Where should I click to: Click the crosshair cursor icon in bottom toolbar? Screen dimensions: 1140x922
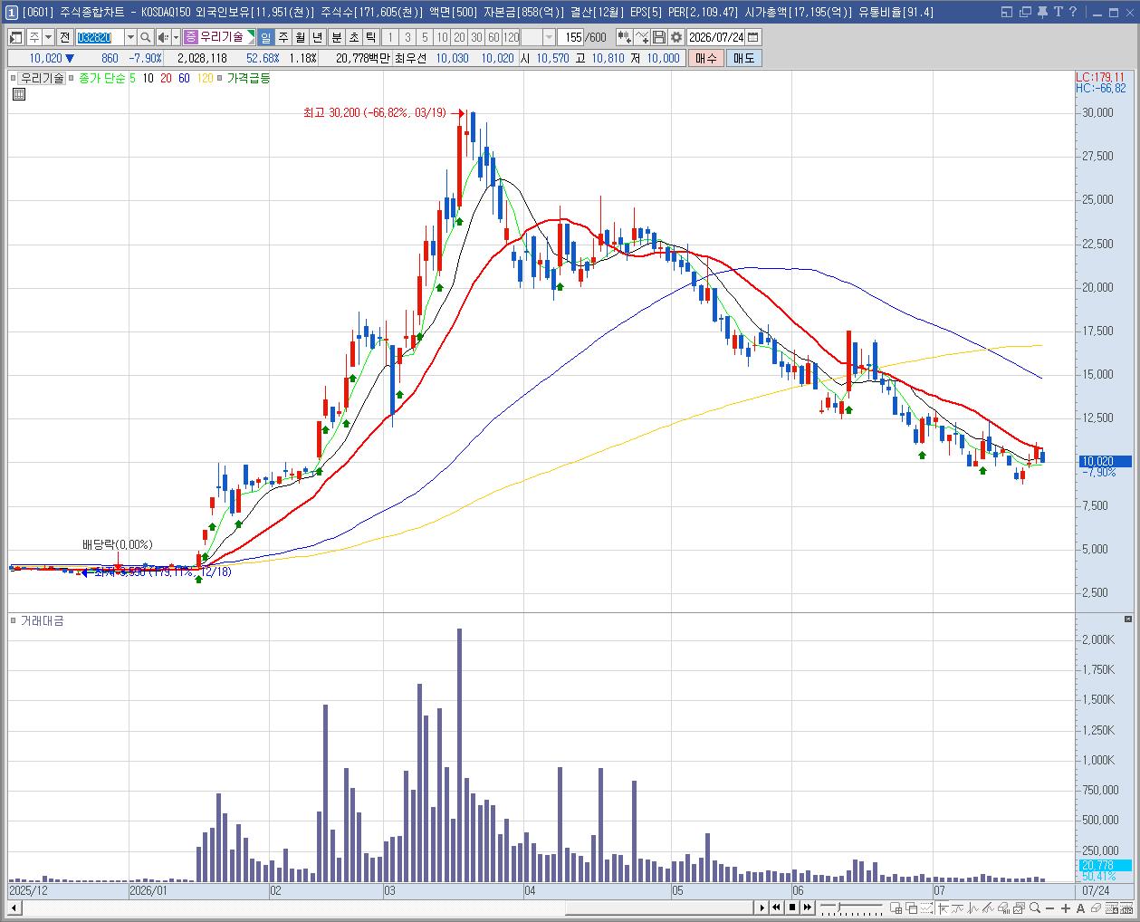943,908
